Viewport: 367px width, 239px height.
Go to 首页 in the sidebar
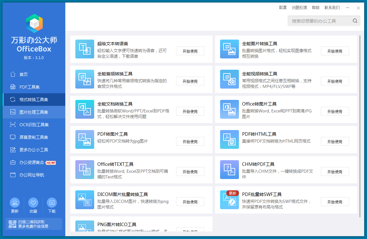[24, 74]
